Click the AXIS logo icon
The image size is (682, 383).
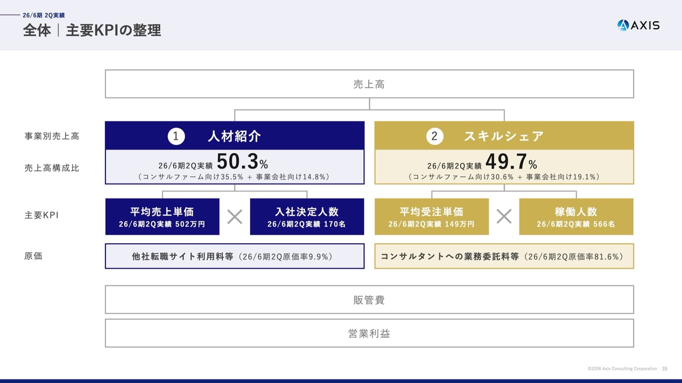[x=623, y=25]
